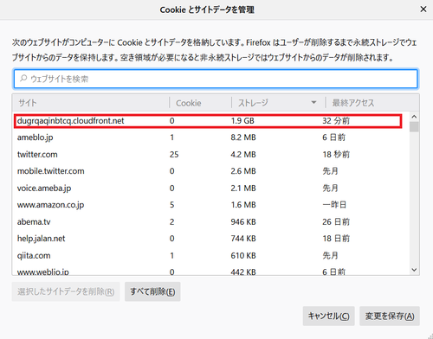433x339 pixels.
Task: Select the qiita.com site row
Action: pos(210,256)
